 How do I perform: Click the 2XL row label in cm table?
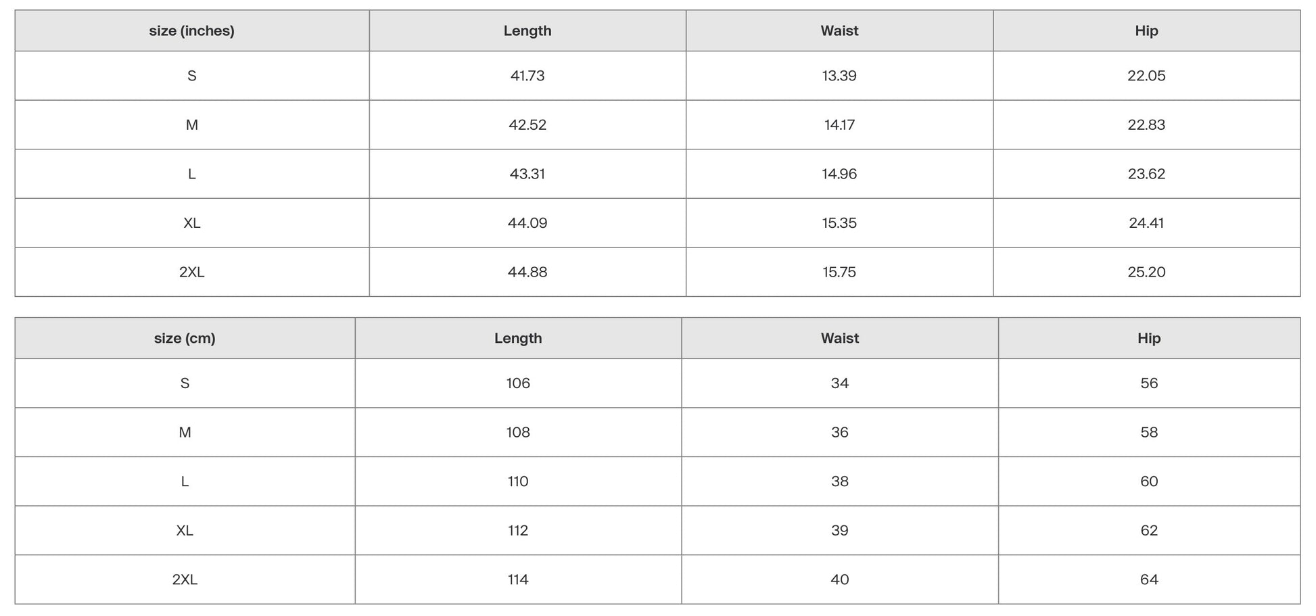tap(185, 580)
